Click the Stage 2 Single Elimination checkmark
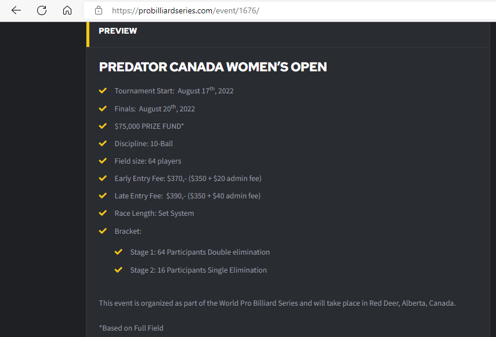This screenshot has height=337, width=496. tap(118, 270)
